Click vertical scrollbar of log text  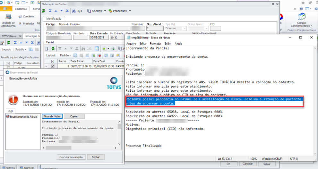(119, 133)
